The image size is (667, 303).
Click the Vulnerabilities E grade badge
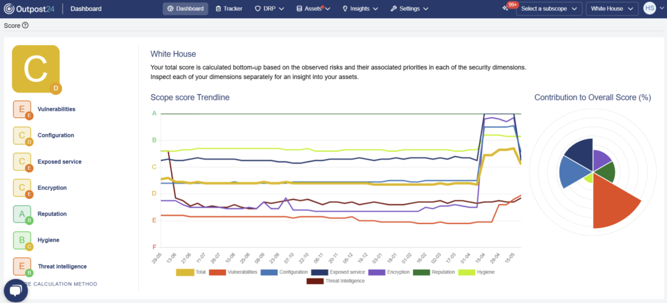pos(22,109)
